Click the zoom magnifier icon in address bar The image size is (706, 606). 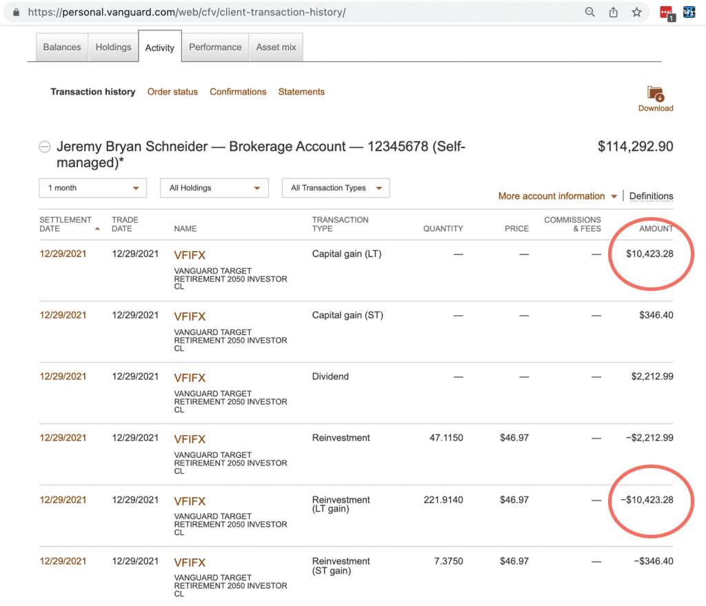click(590, 12)
